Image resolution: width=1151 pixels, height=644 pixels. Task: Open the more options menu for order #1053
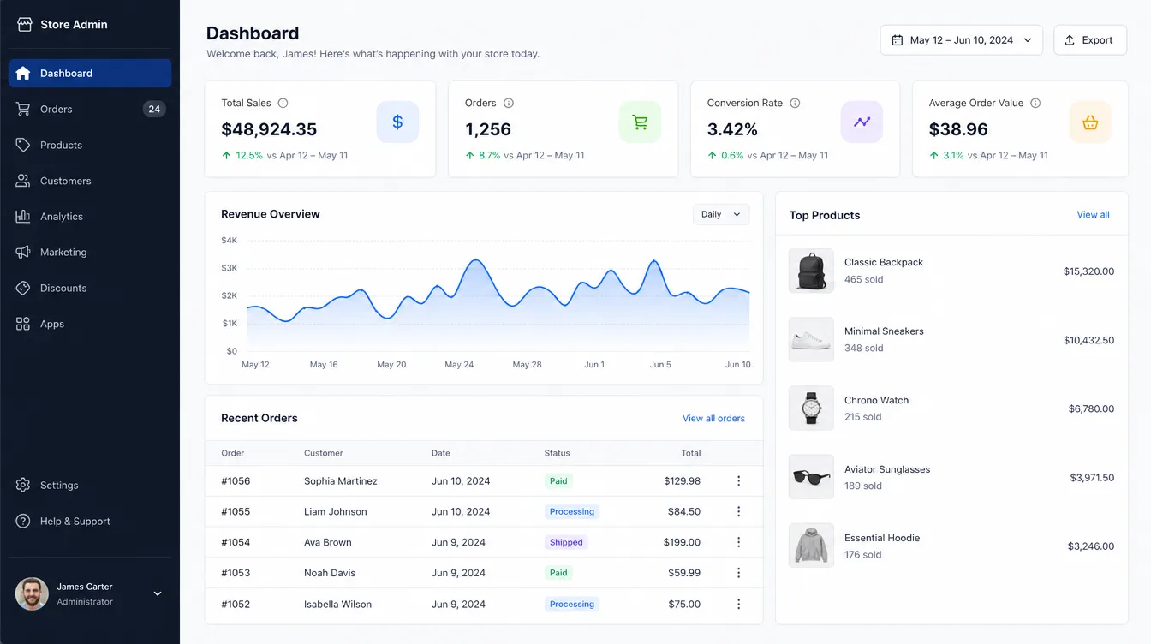(739, 573)
